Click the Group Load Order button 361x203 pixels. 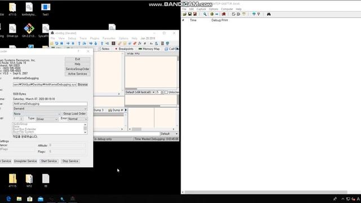[74, 114]
